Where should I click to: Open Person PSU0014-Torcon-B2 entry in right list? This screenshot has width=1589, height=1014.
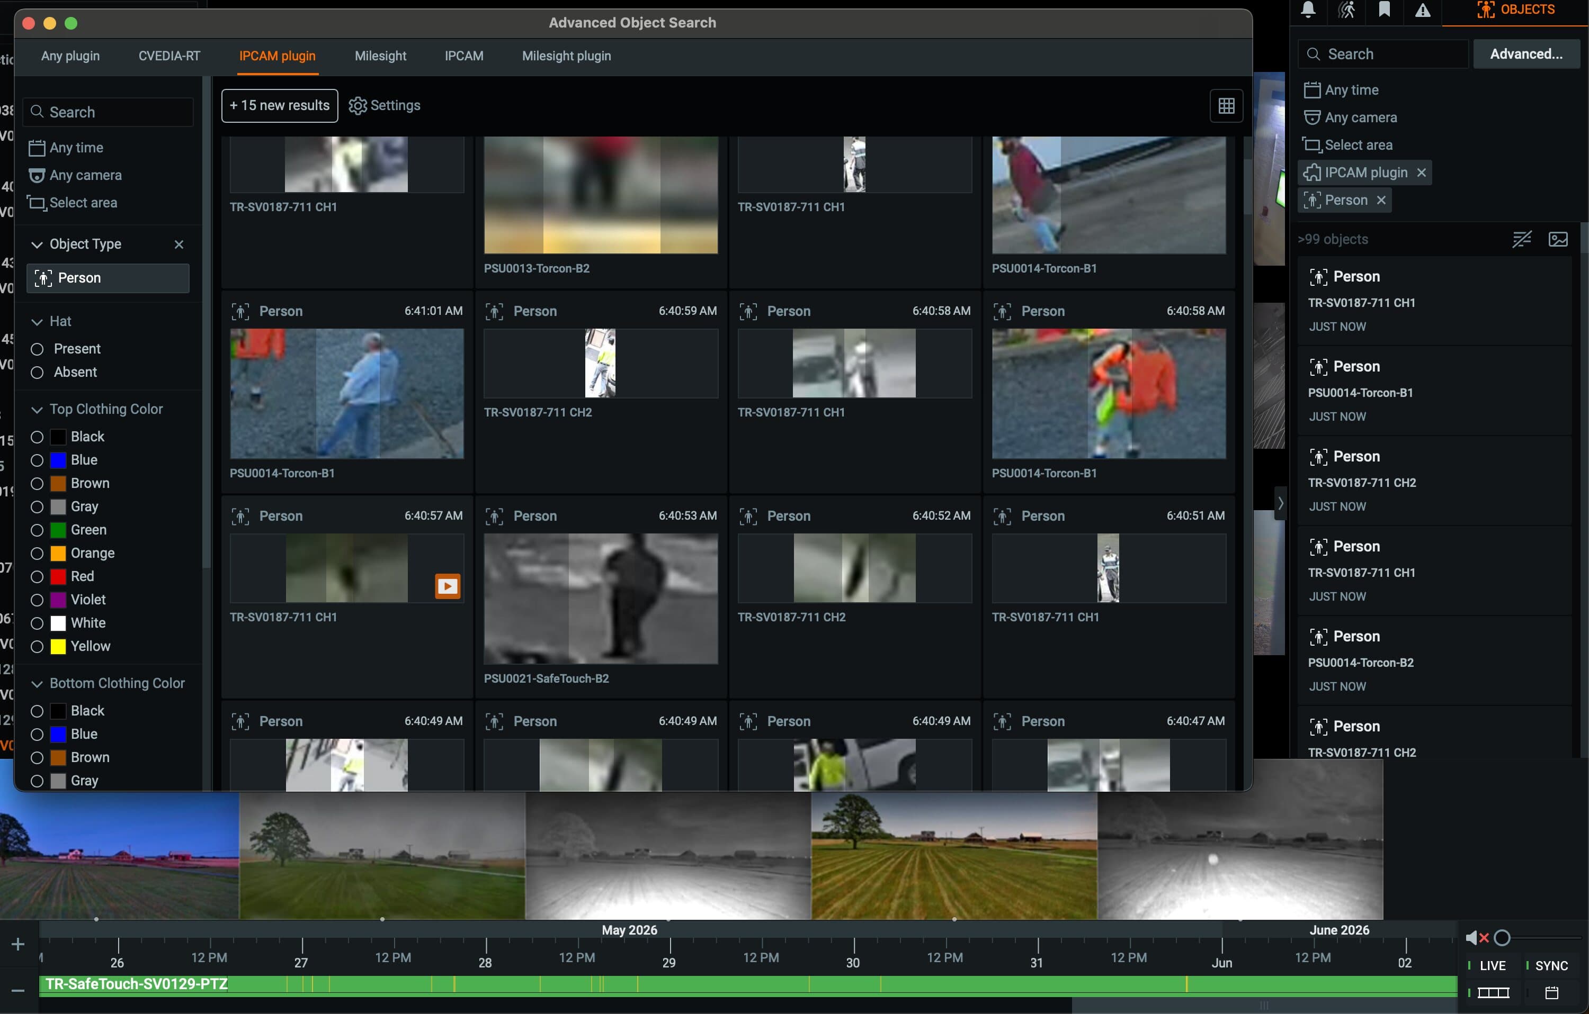pos(1434,660)
